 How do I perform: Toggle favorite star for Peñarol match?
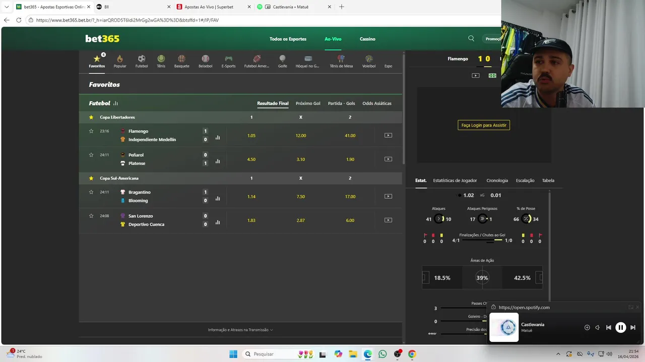(x=91, y=155)
